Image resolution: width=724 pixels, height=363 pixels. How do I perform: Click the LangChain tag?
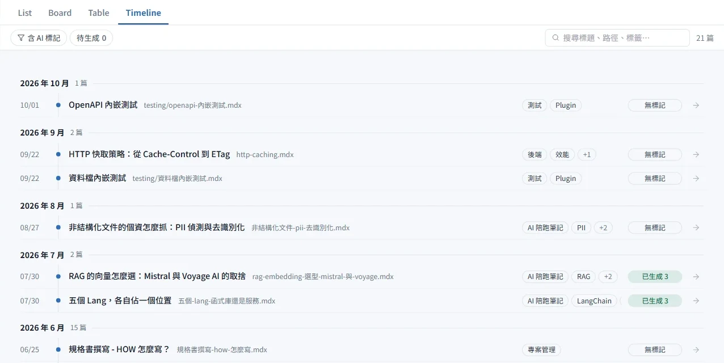[x=594, y=301]
